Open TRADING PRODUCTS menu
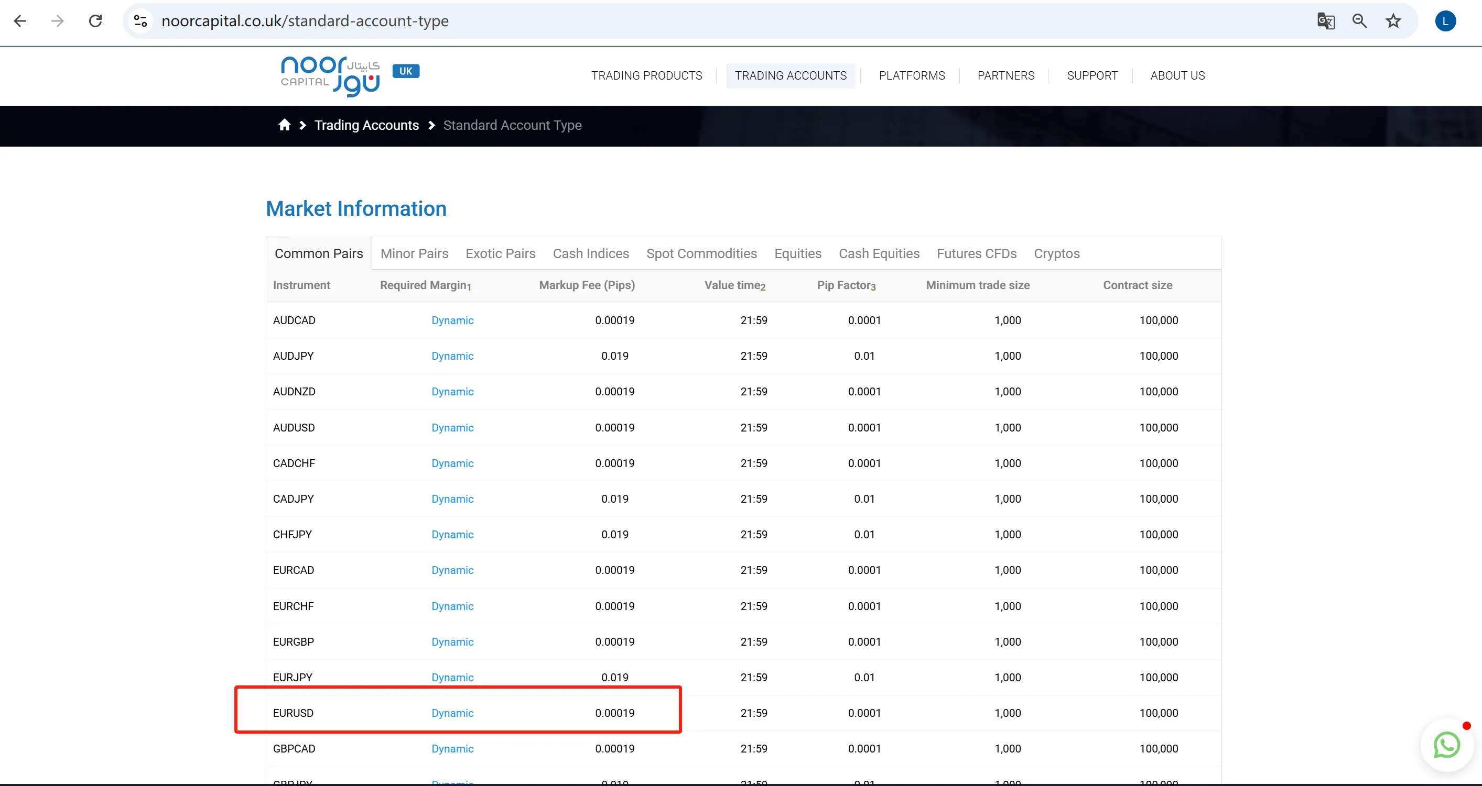 tap(647, 75)
